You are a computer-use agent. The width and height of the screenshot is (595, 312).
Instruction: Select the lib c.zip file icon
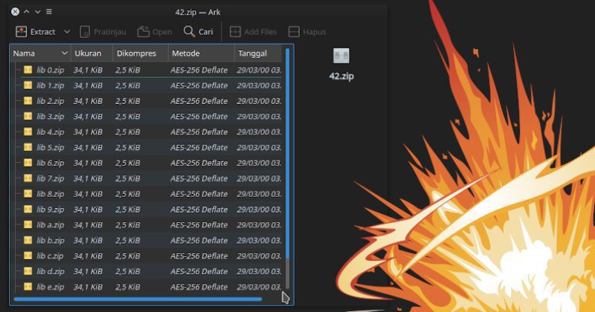28,256
